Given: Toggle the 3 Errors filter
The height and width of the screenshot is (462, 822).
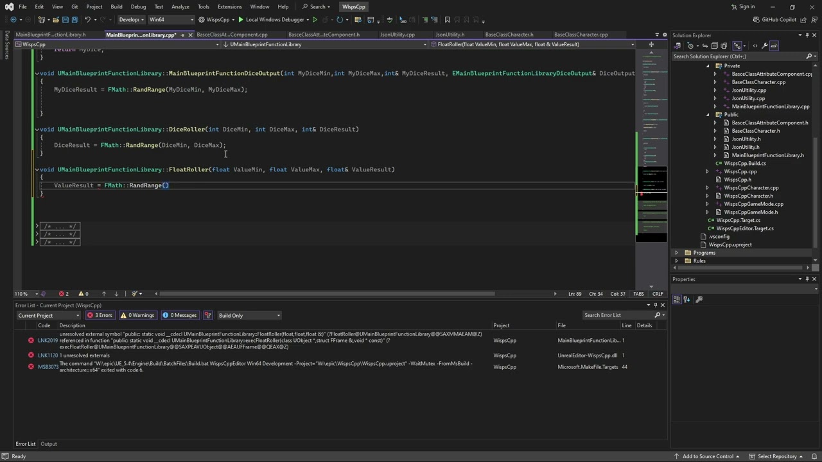Looking at the screenshot, I should [100, 315].
